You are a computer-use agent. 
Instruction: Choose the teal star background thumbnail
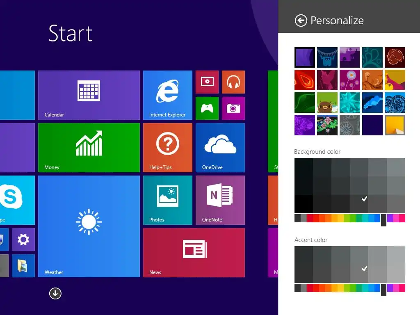click(350, 103)
